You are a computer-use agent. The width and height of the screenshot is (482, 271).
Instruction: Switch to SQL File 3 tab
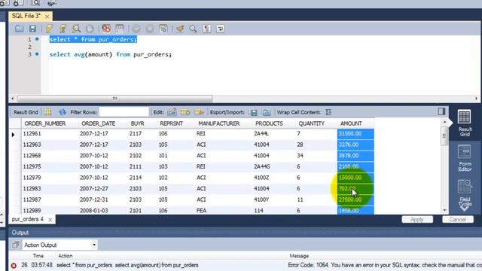[26, 16]
